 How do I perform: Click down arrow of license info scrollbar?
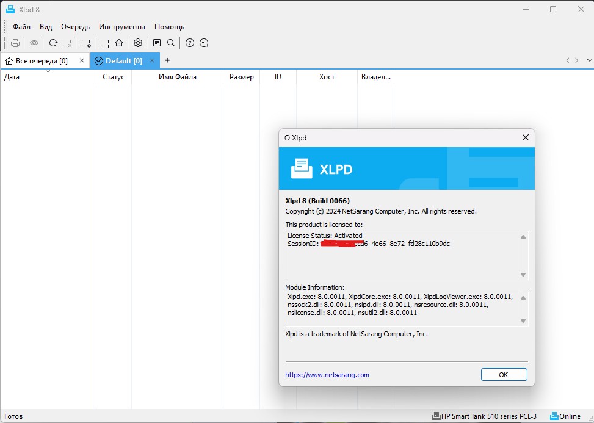click(x=523, y=275)
